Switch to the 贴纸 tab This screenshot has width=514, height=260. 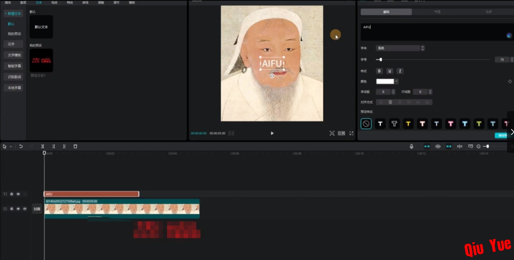(x=54, y=2)
